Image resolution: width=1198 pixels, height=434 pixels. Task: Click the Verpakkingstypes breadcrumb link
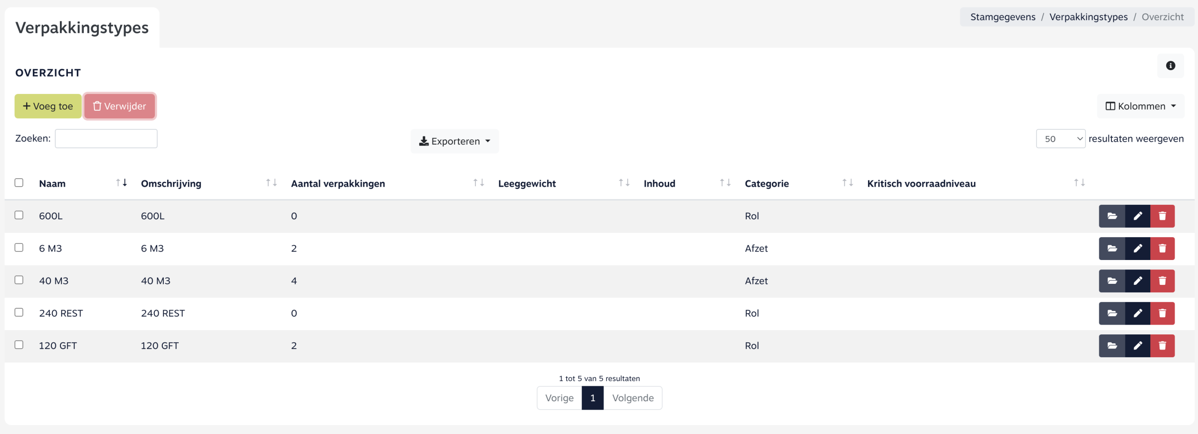pos(1088,17)
